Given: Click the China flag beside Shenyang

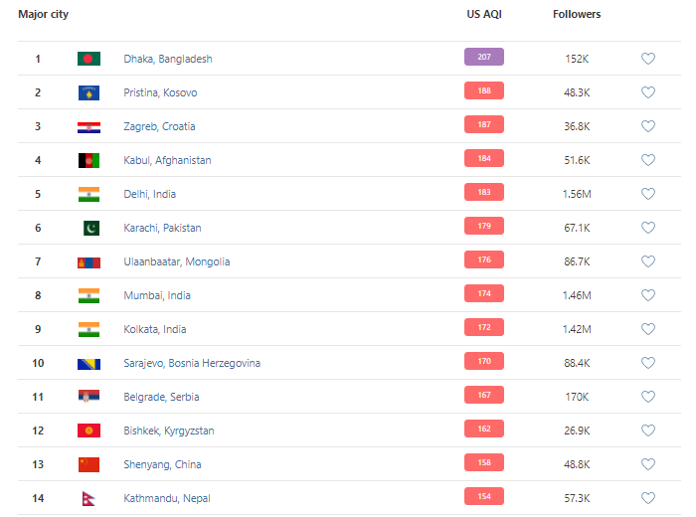Looking at the screenshot, I should (x=88, y=464).
